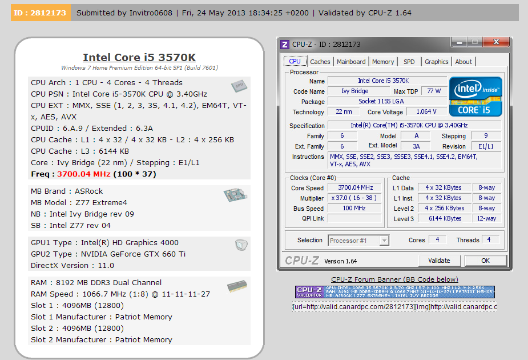Click the SB : Intel Z77 rev 04 line

[71, 226]
